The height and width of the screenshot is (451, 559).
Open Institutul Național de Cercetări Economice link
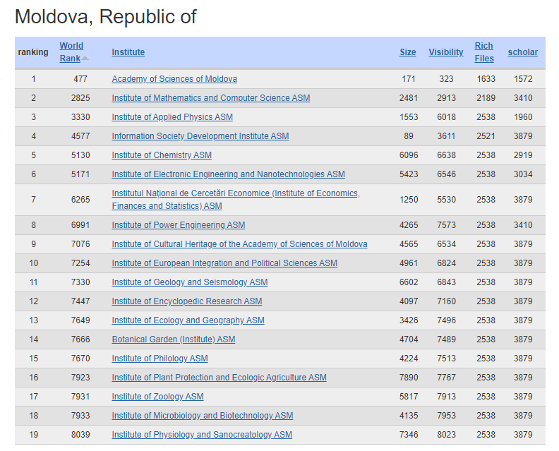[236, 200]
